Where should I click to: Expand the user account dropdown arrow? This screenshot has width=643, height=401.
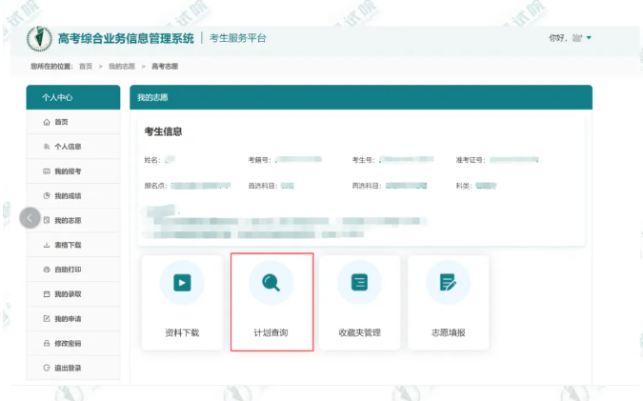click(590, 38)
